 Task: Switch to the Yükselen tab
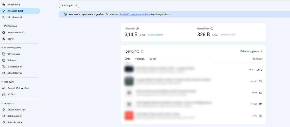click(140, 59)
